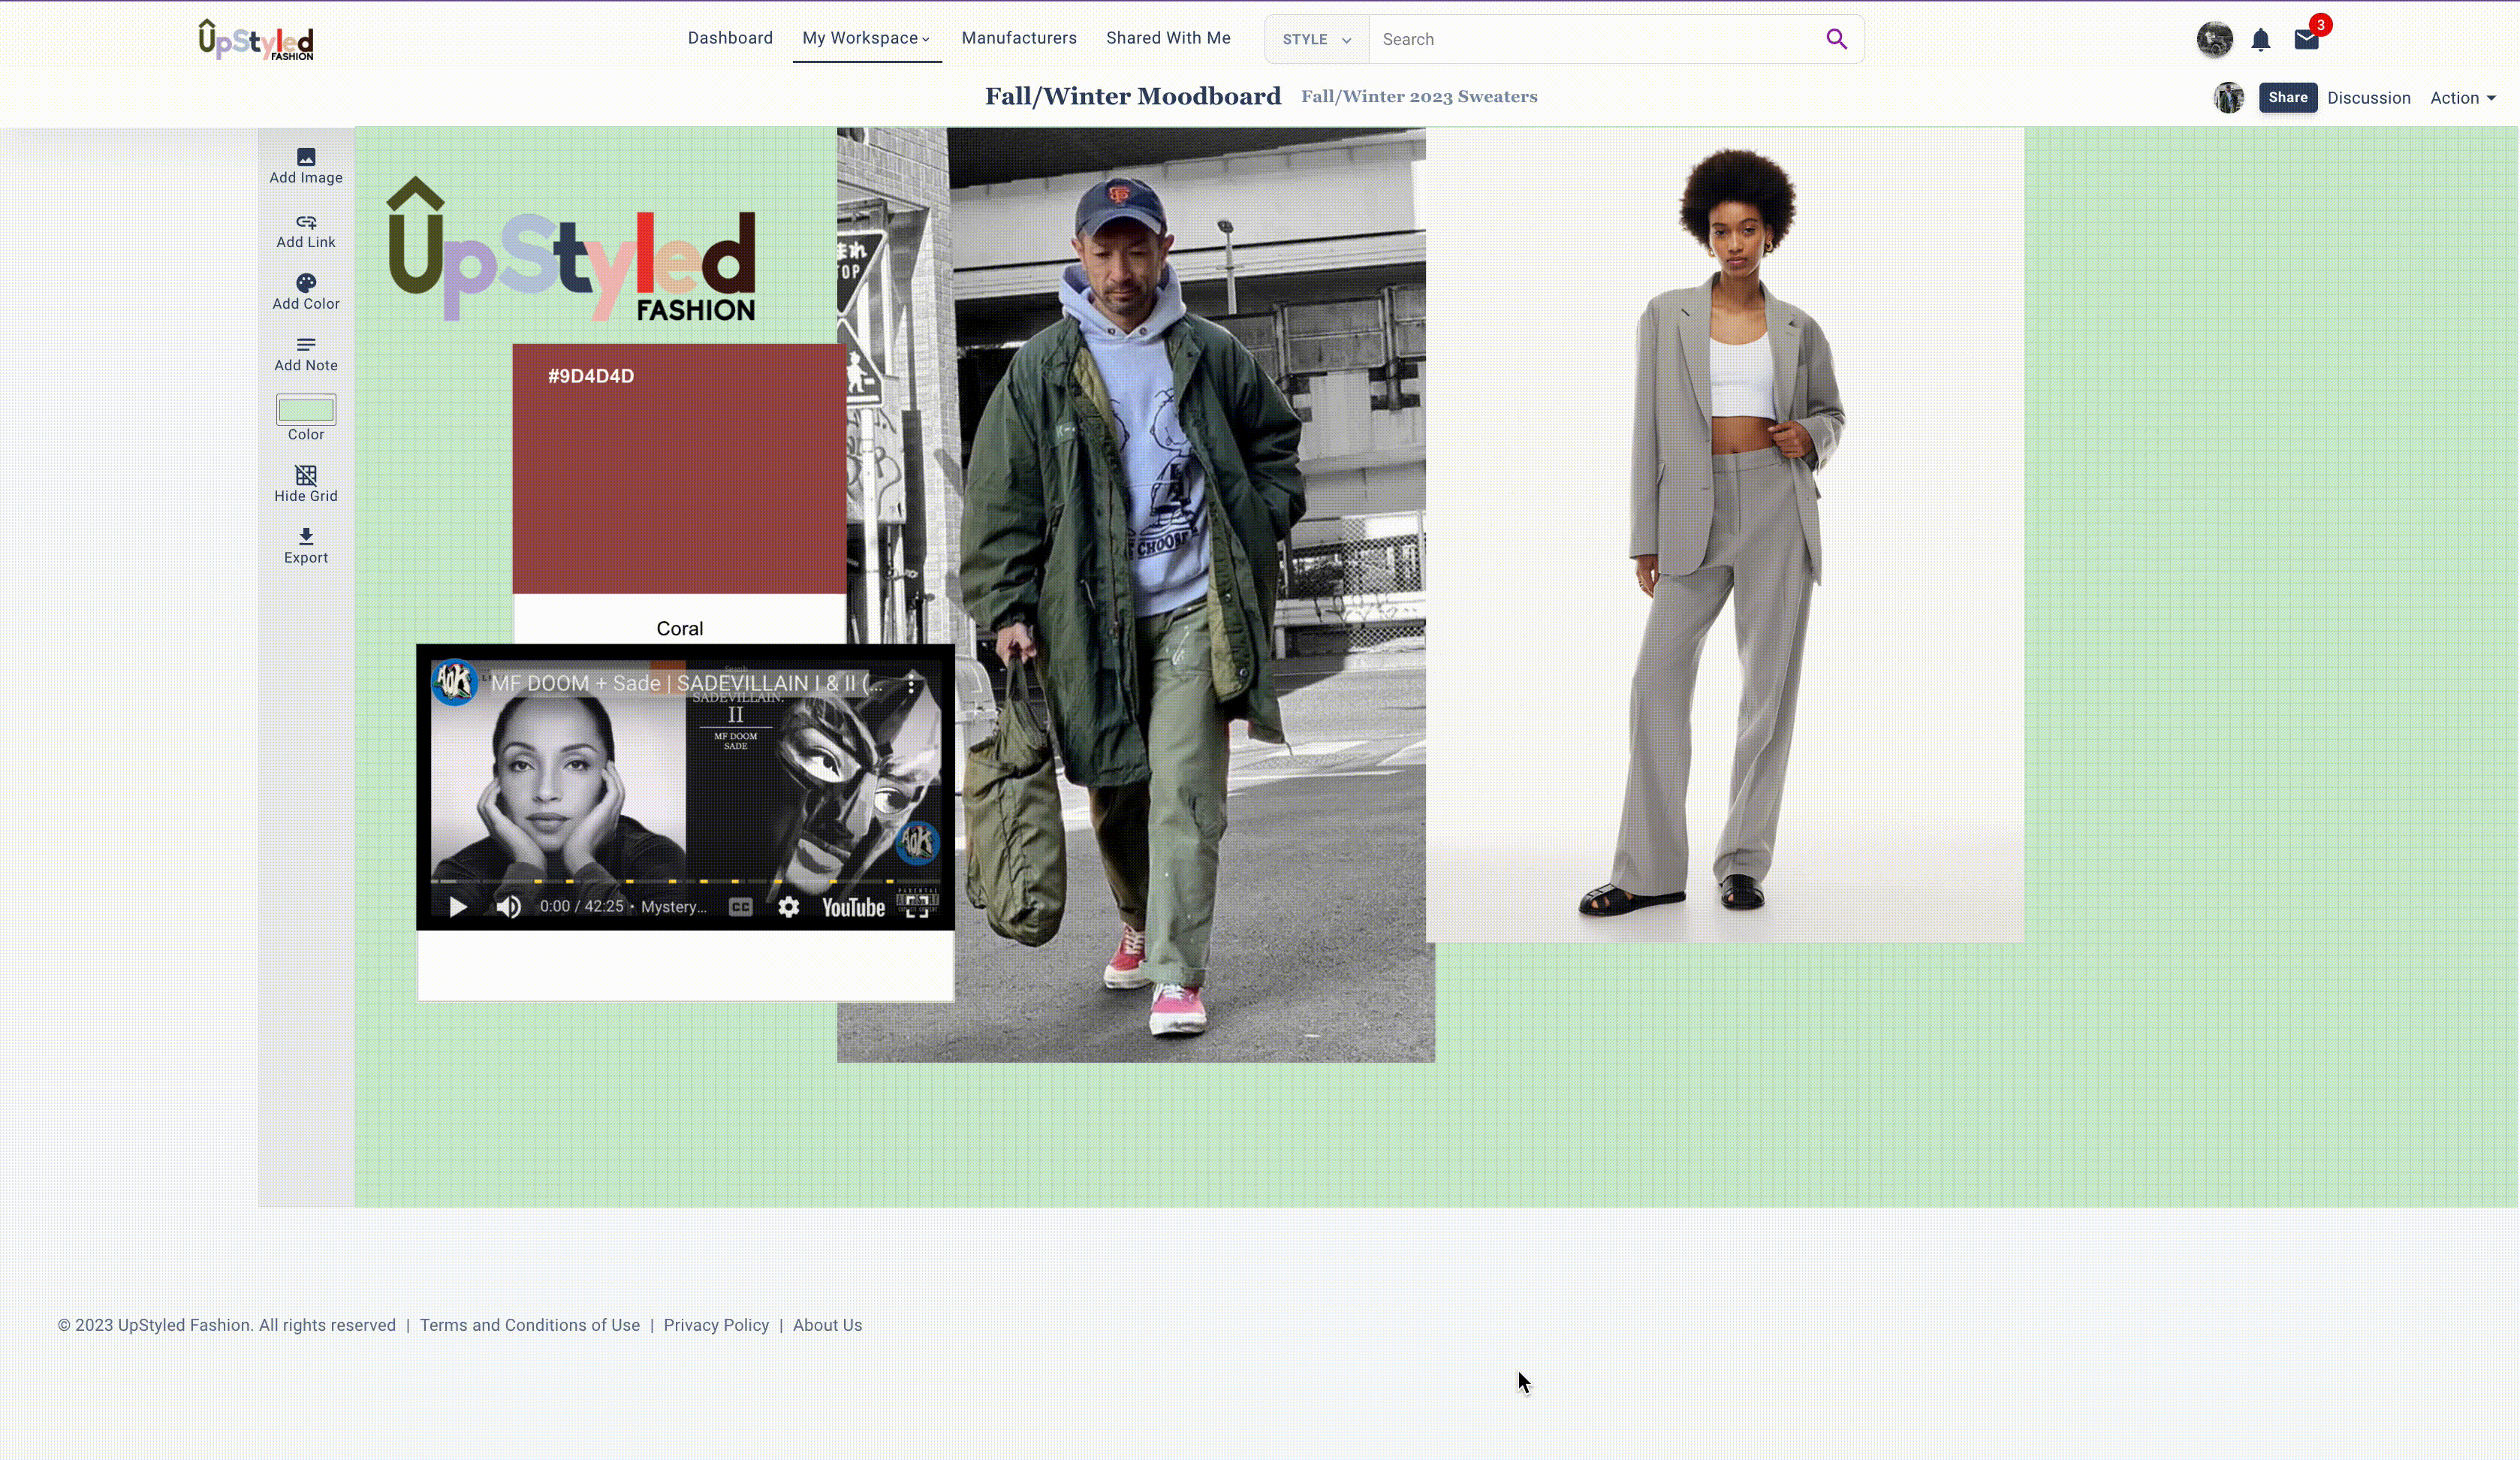The width and height of the screenshot is (2520, 1460).
Task: Click the Export download icon
Action: point(306,537)
